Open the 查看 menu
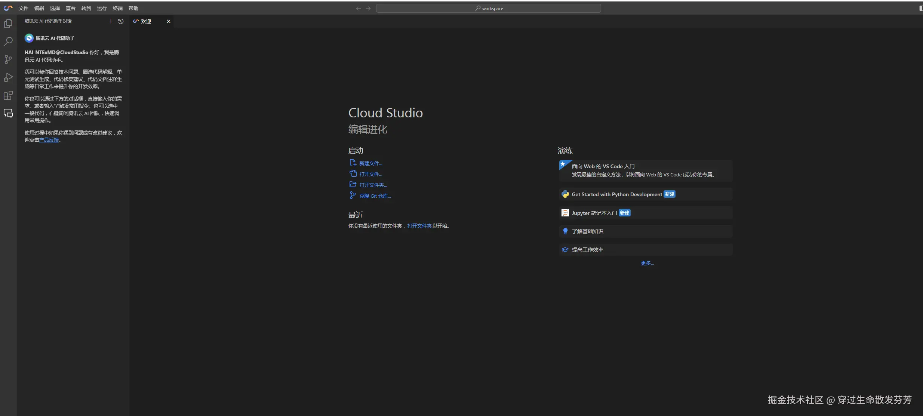The image size is (923, 416). tap(70, 8)
